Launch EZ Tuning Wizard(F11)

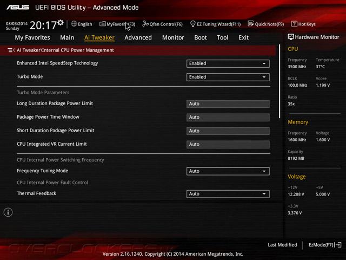point(216,24)
